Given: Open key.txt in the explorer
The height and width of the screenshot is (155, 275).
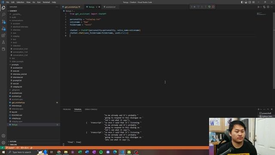Looking at the screenshot, I should pyautogui.click(x=34, y=112).
